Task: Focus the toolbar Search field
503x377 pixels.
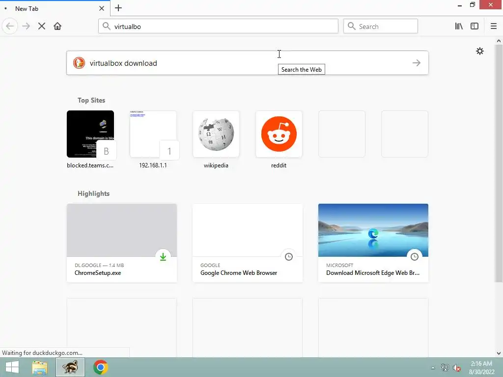Action: (381, 27)
